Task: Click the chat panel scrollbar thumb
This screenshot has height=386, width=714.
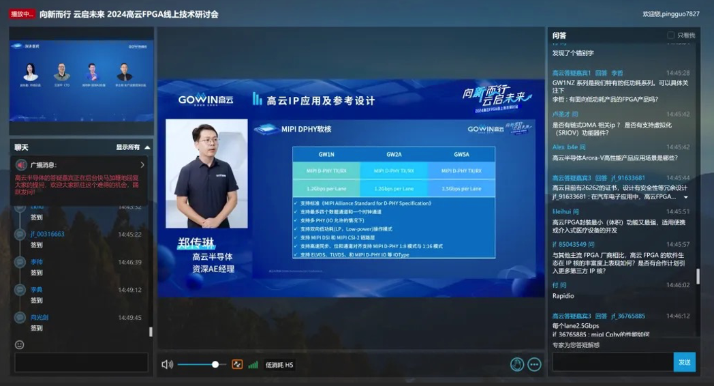Action: [x=151, y=331]
